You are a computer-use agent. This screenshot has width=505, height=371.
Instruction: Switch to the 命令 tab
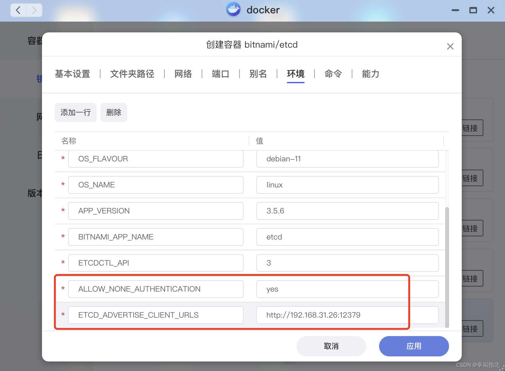[333, 74]
